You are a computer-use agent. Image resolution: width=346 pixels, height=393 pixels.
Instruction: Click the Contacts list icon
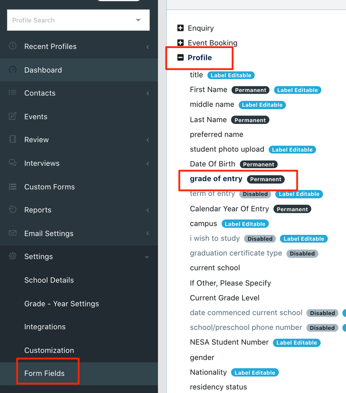pyautogui.click(x=13, y=93)
